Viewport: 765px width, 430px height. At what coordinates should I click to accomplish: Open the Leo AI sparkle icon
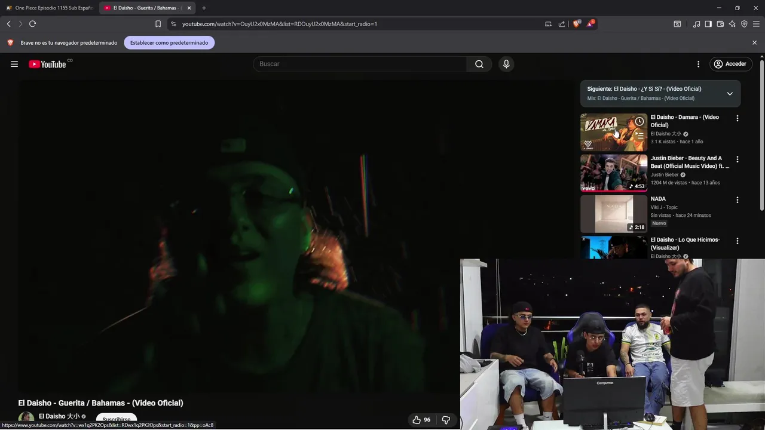coord(732,24)
